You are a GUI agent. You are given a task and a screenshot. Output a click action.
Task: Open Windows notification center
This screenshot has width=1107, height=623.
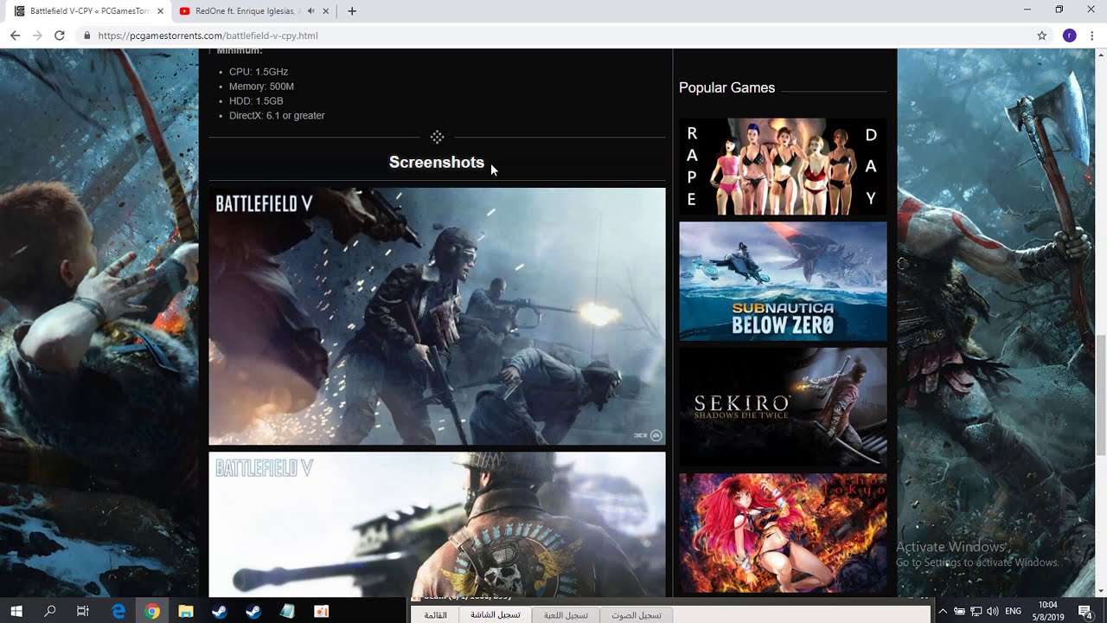1085,611
